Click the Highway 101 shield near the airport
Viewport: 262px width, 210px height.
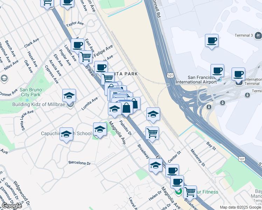click(170, 76)
